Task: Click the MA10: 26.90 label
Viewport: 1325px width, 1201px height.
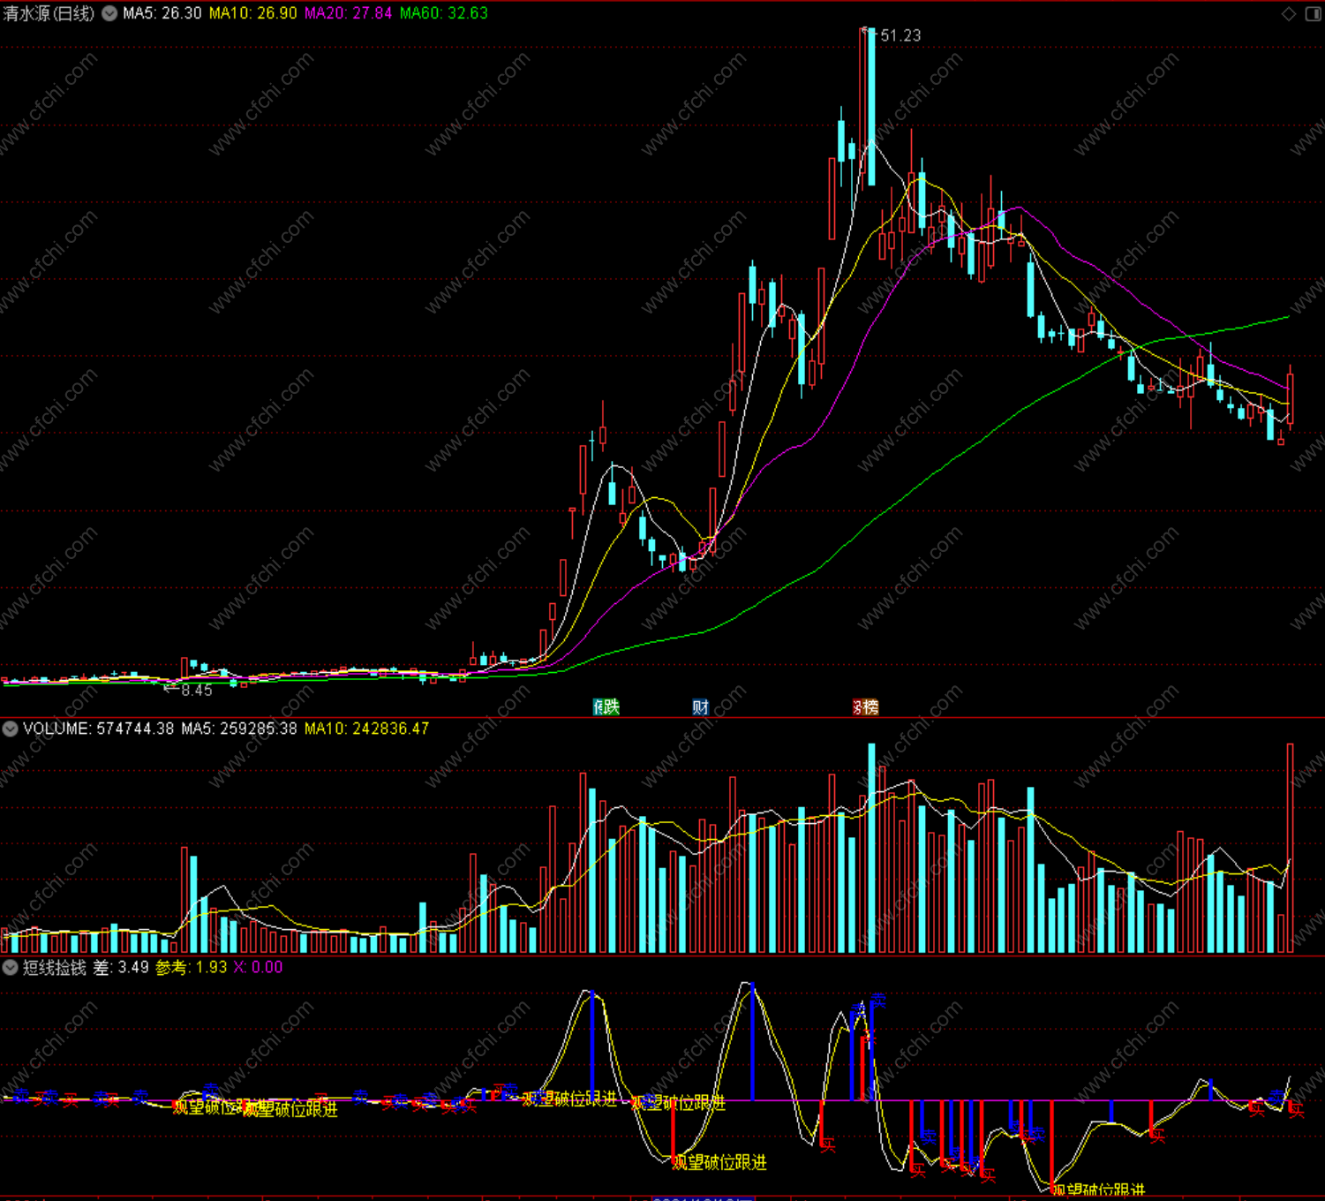Action: (253, 13)
